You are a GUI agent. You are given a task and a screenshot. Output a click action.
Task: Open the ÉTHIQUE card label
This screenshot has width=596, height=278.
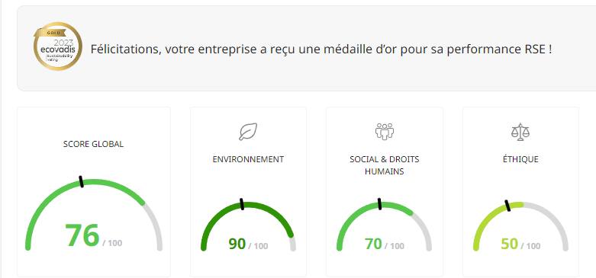click(520, 159)
